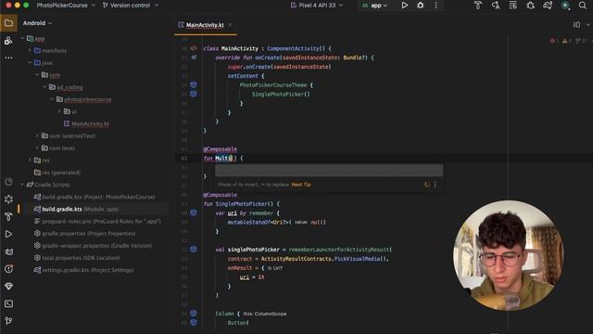Open the PhotoPickerCourse project dropdown
Screen dimensions: 593x334
pos(66,6)
